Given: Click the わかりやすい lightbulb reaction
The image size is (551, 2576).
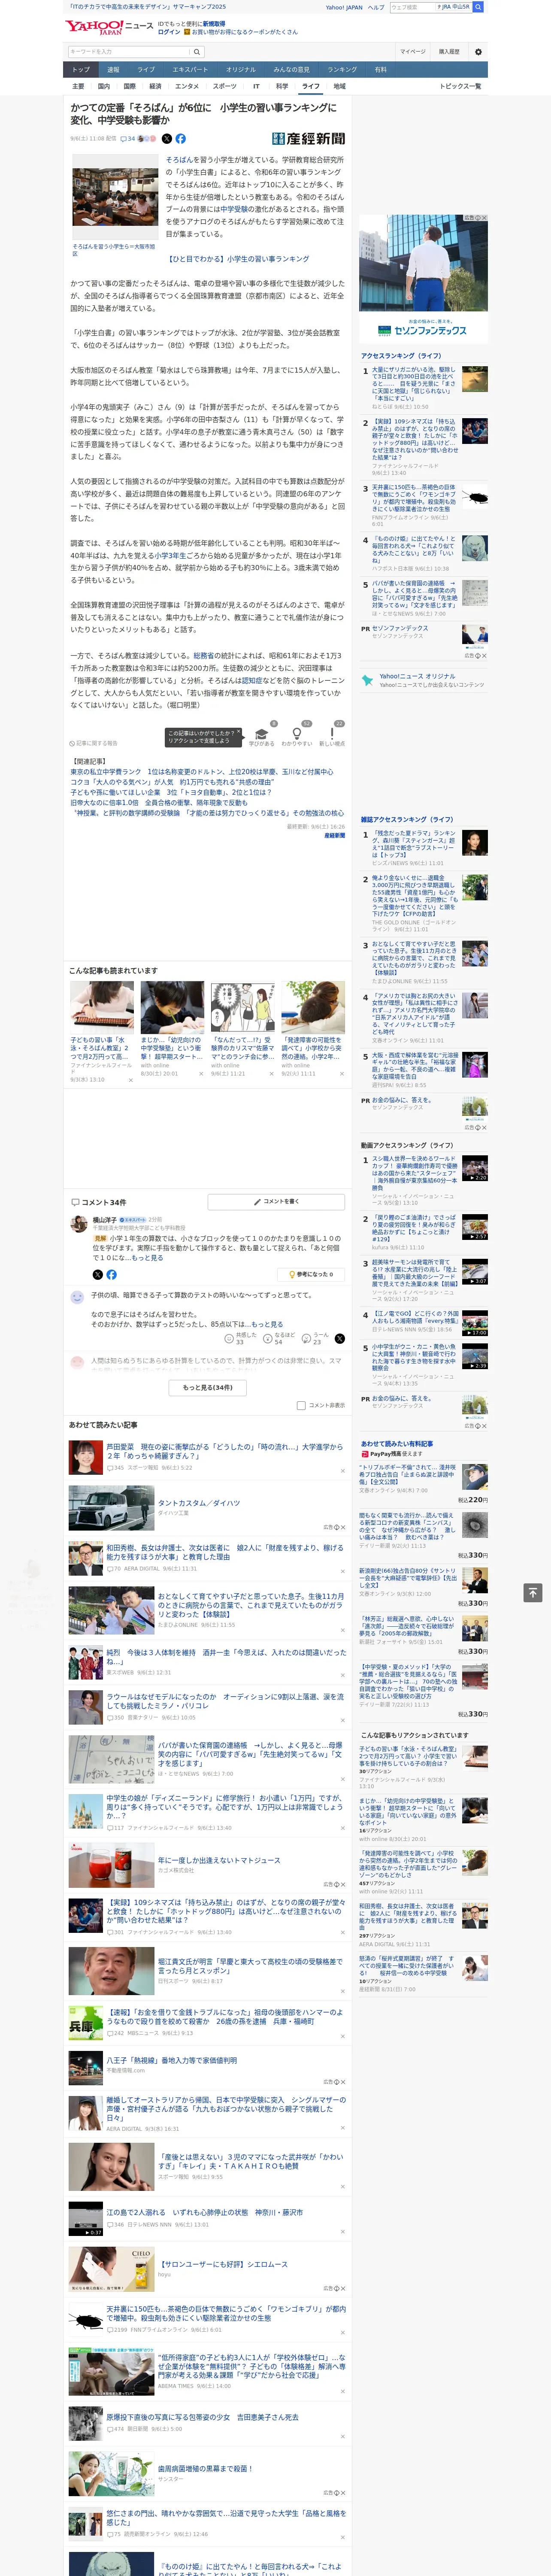Looking at the screenshot, I should tap(296, 735).
